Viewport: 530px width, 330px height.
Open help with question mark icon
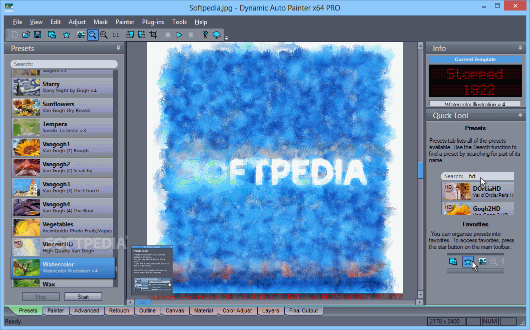205,35
